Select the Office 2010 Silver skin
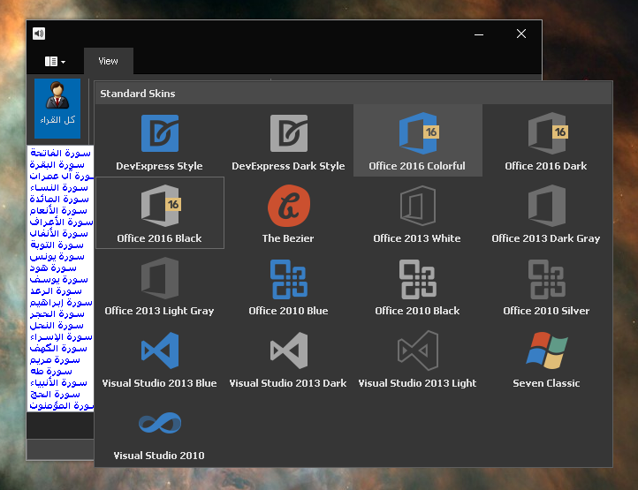Image resolution: width=638 pixels, height=490 pixels. [546, 278]
